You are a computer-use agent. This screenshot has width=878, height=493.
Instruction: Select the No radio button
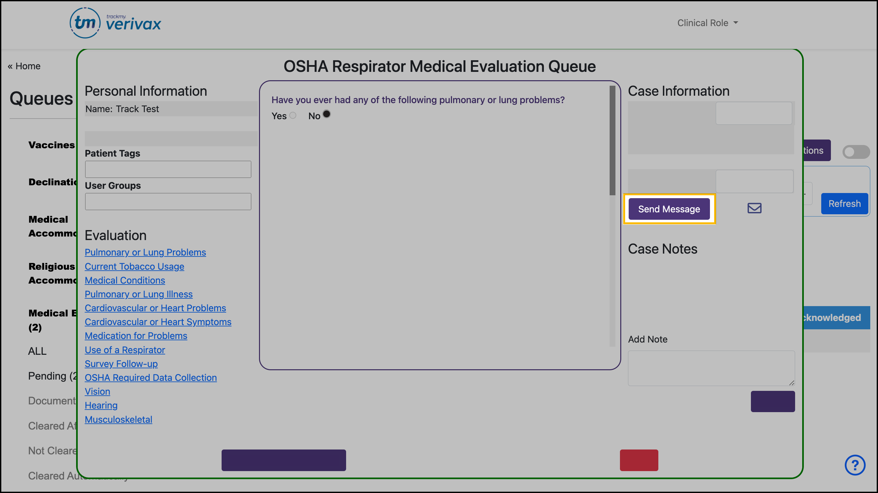point(326,114)
